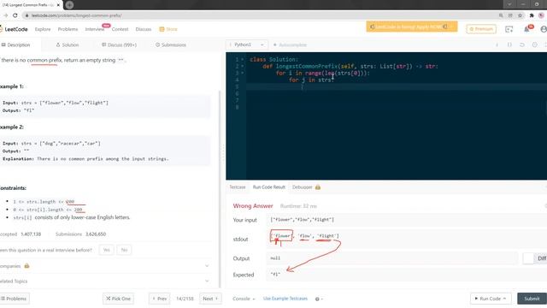The width and height of the screenshot is (547, 308).
Task: Expand the Companies section
Action: pos(207,266)
